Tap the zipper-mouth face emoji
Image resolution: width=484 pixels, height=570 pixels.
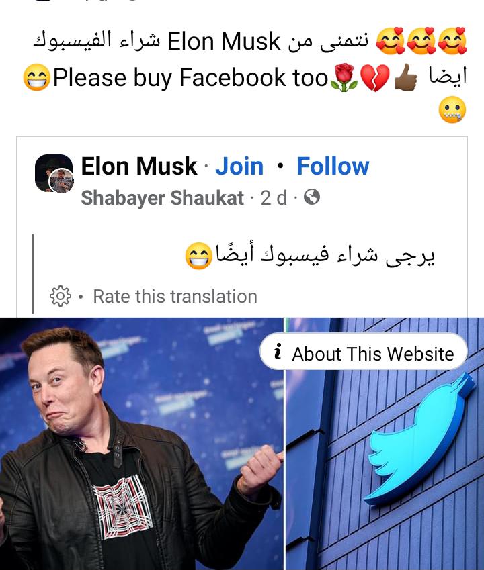tap(452, 110)
